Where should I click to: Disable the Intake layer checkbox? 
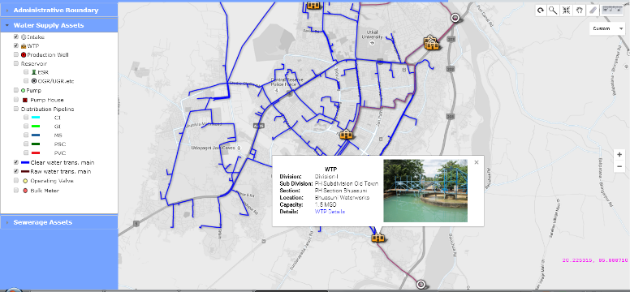16,36
